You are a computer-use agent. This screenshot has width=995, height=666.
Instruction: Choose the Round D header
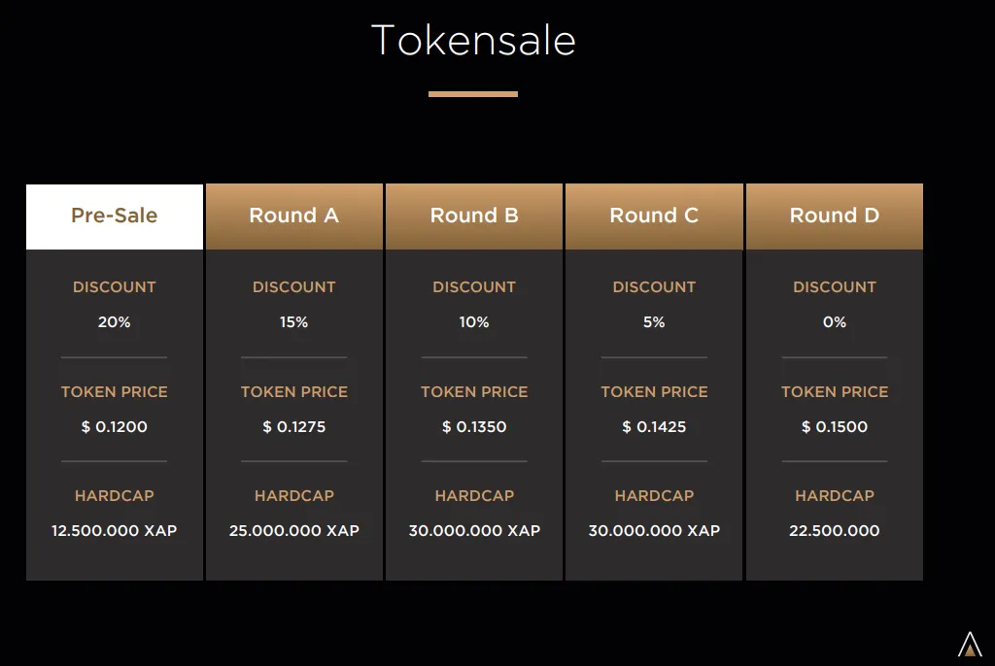point(835,216)
